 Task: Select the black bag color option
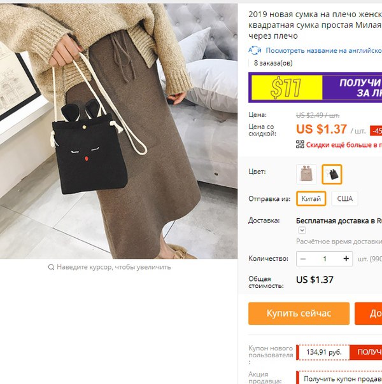click(332, 174)
